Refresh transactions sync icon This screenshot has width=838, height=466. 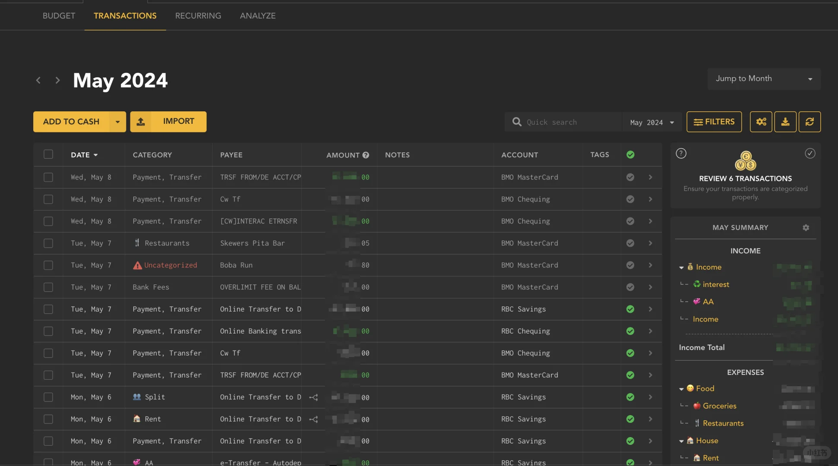(810, 122)
